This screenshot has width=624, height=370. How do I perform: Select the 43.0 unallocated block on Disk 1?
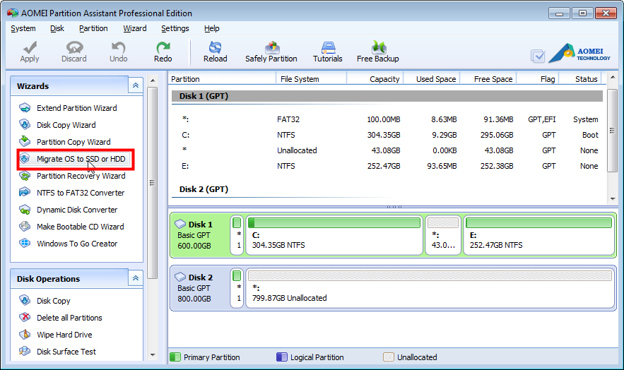tap(443, 235)
